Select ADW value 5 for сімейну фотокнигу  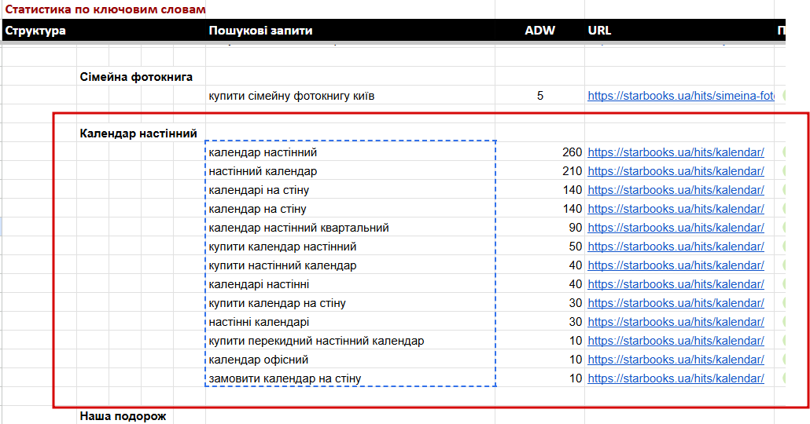pos(539,96)
